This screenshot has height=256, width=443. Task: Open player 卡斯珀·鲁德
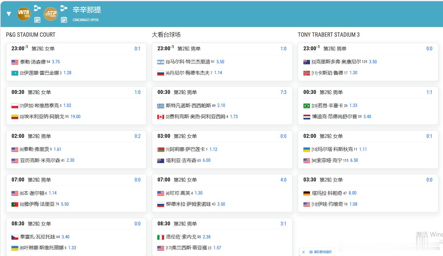pyautogui.click(x=331, y=73)
